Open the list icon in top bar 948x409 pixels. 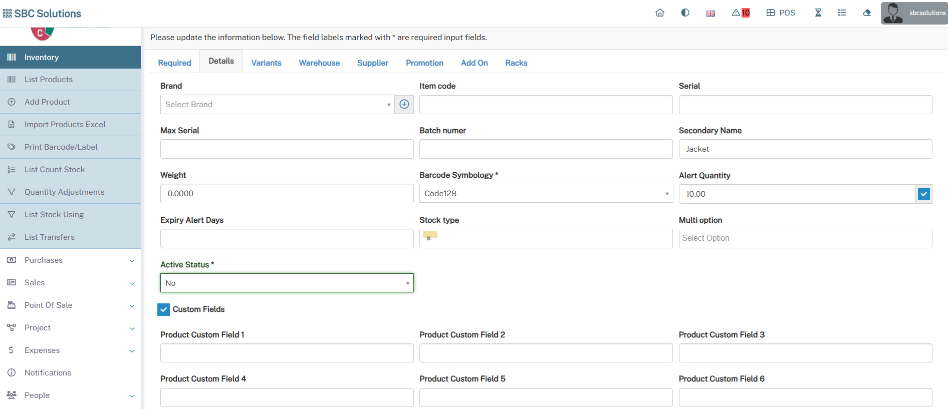coord(842,13)
